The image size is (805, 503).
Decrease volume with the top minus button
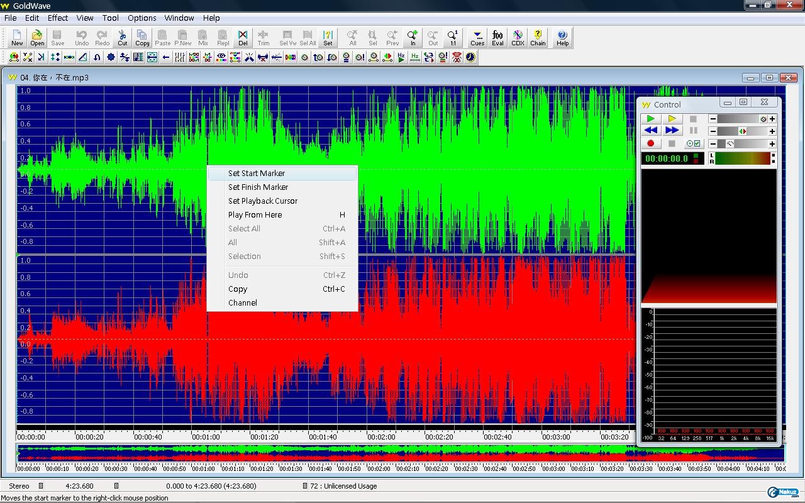coord(713,119)
